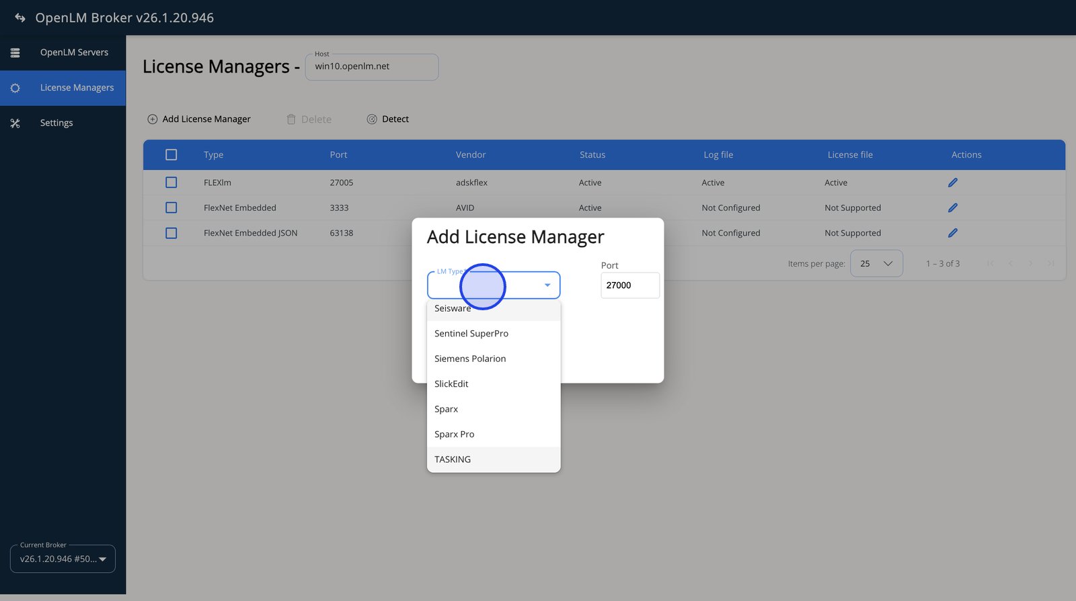Click the 1 – 3 of 3 range label

943,263
